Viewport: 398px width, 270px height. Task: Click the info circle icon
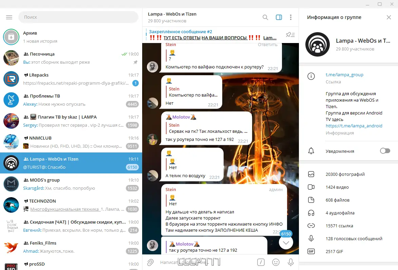point(311,76)
